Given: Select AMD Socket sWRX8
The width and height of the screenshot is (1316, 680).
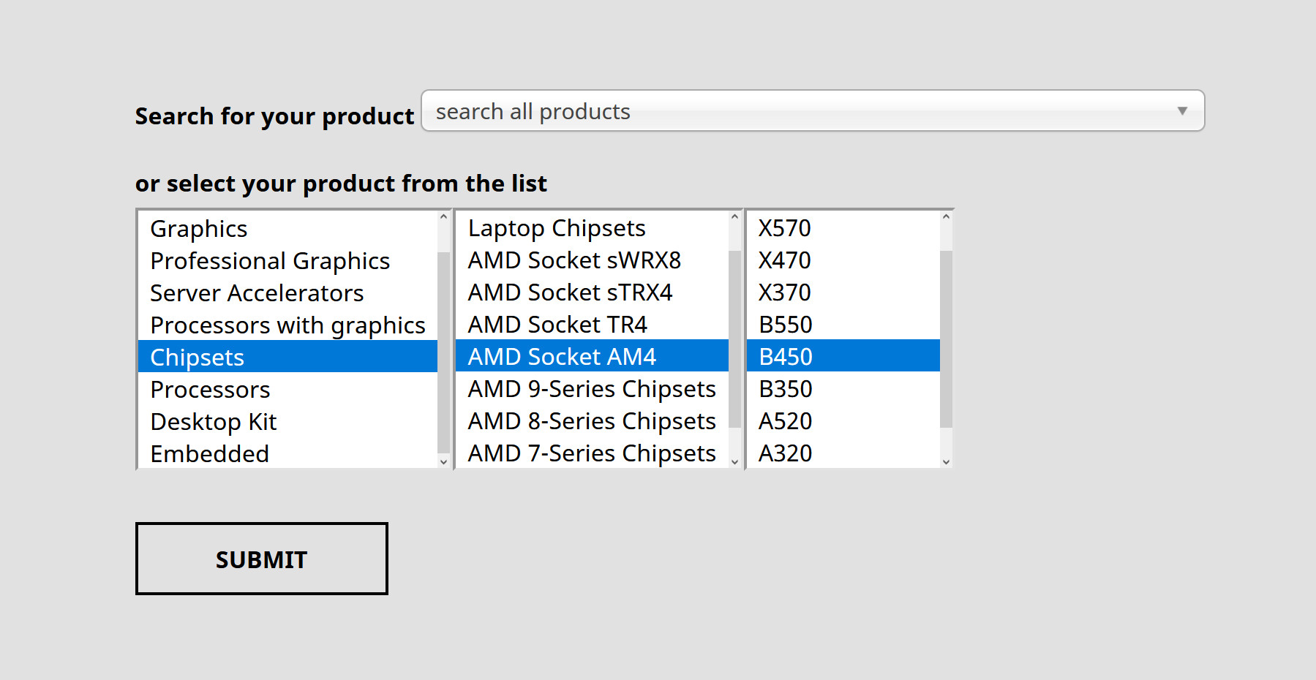Looking at the screenshot, I should pos(592,260).
